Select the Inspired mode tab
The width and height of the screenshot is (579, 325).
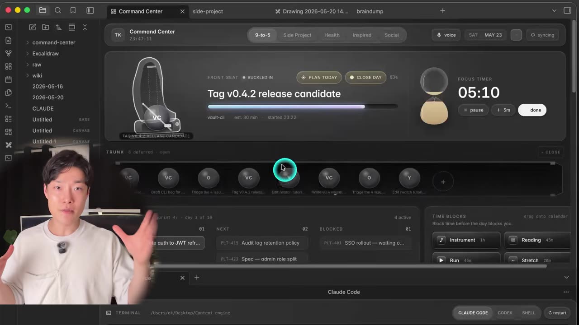pos(362,35)
